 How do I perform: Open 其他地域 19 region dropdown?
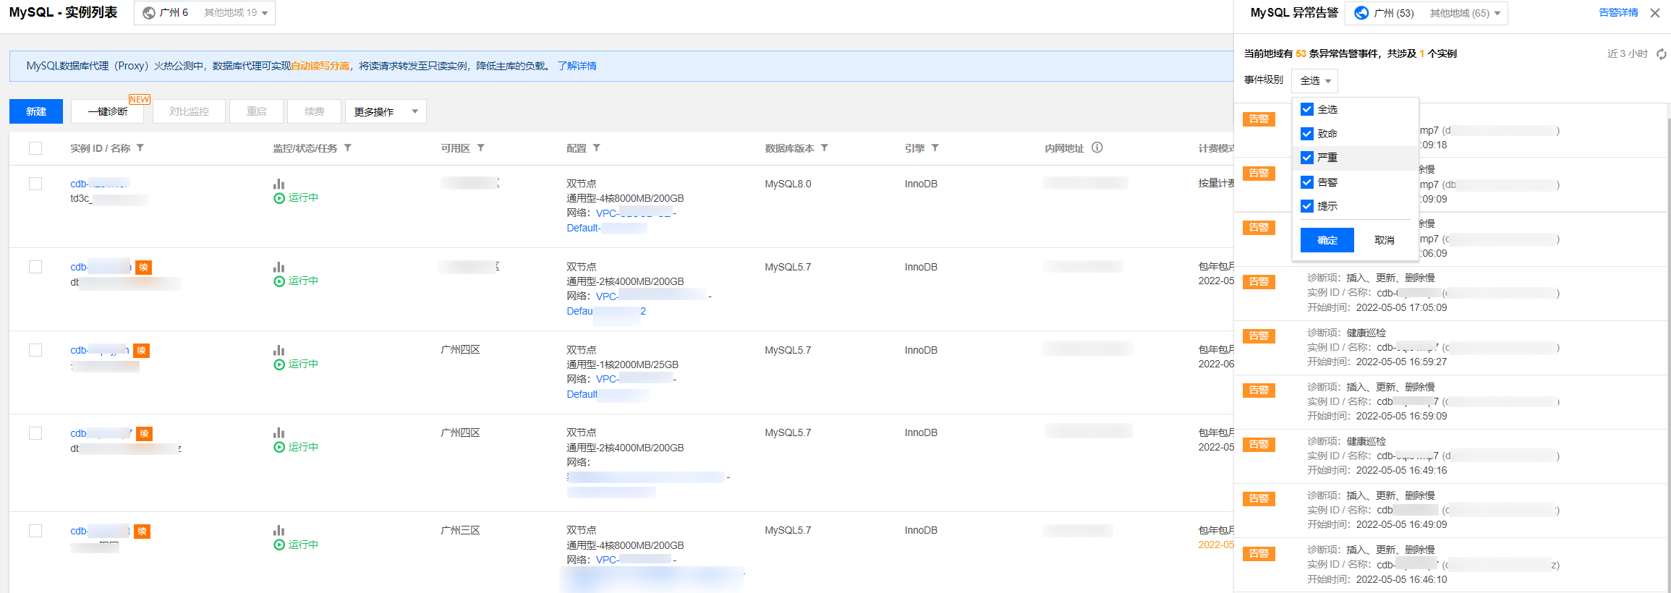236,13
